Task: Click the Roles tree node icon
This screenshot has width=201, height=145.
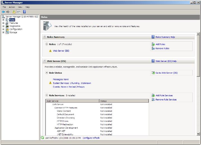Action: [7, 20]
